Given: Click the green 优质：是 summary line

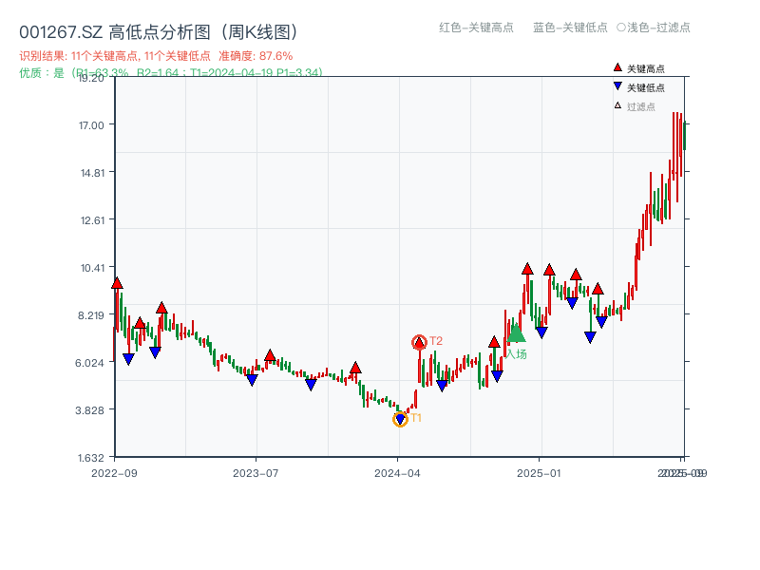Looking at the screenshot, I should tap(171, 73).
